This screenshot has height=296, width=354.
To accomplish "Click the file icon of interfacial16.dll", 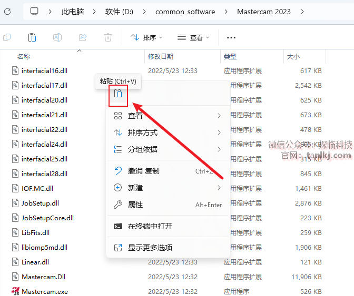I will [x=15, y=70].
